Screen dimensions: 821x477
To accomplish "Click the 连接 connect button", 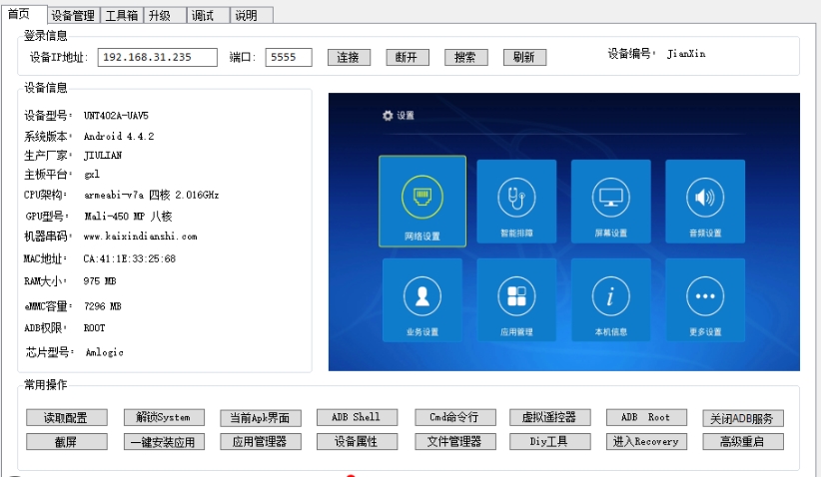I will pos(349,57).
